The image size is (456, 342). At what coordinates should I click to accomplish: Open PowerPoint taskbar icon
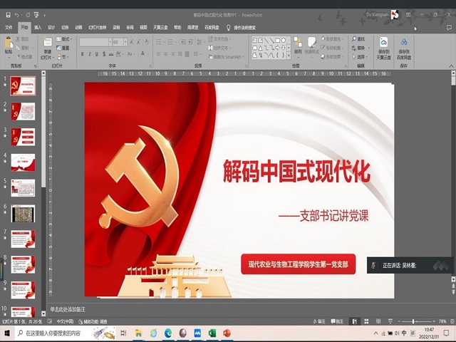pos(227,333)
